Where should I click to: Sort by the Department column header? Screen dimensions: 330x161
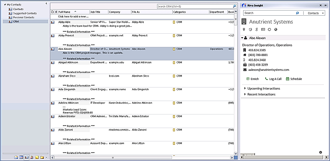coord(218,12)
